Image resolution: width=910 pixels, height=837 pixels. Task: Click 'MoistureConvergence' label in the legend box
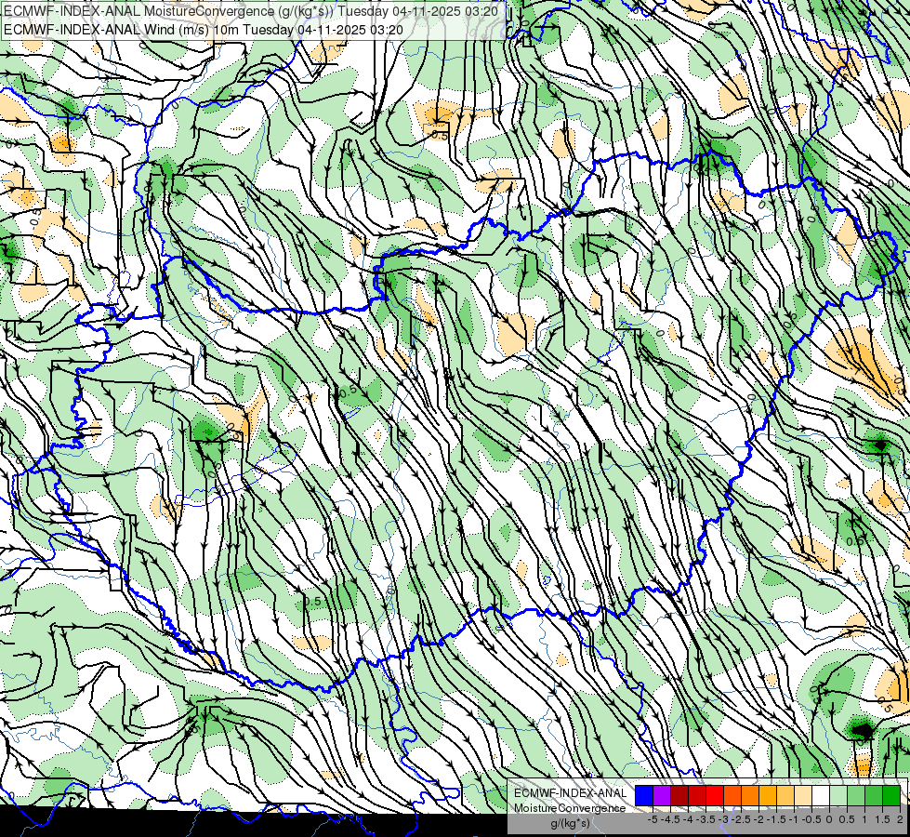(x=570, y=808)
